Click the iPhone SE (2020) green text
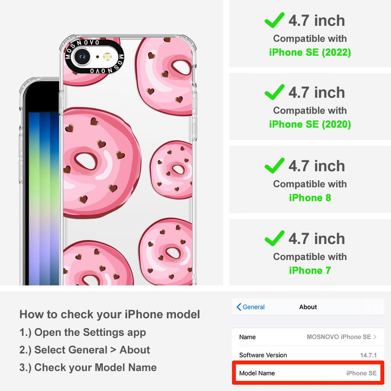Screen dimensions: 391x391 pos(310,124)
